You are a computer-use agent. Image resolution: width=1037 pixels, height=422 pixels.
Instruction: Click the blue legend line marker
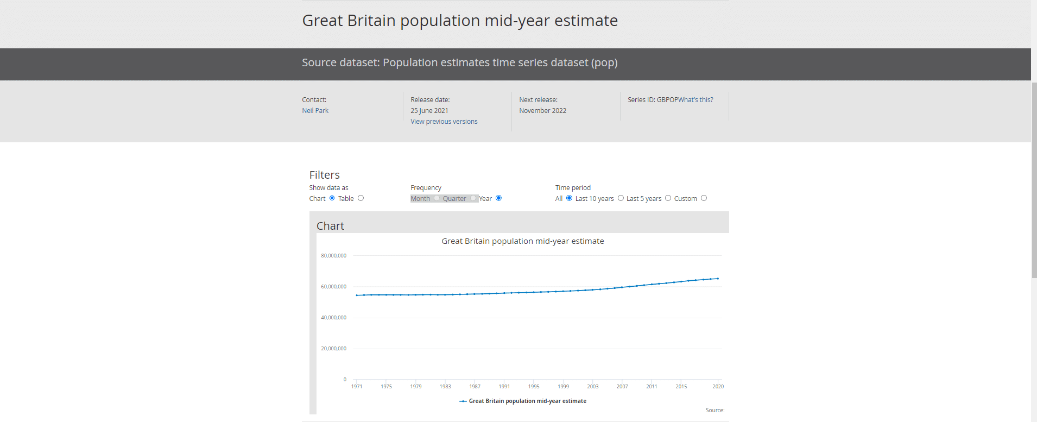(x=463, y=401)
